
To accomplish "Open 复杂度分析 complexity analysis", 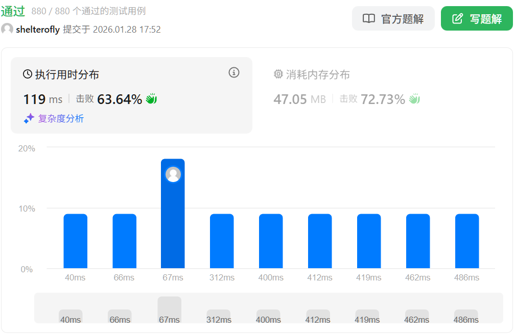I will [61, 119].
